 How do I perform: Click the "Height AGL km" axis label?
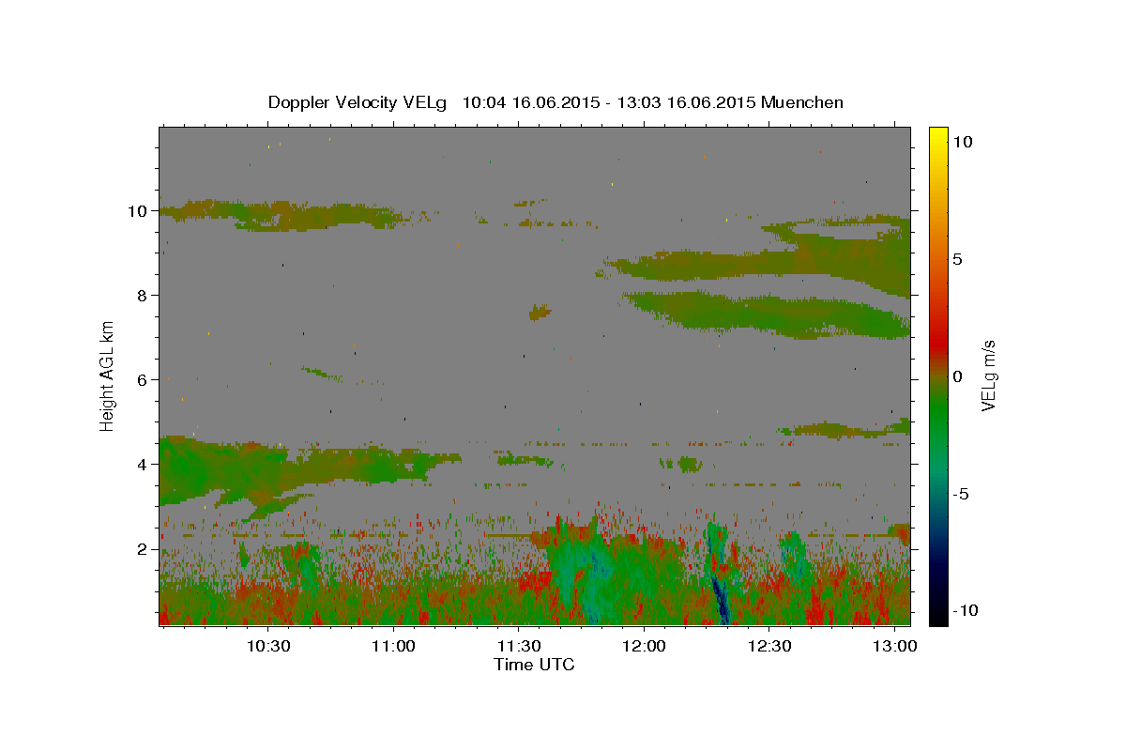point(108,375)
